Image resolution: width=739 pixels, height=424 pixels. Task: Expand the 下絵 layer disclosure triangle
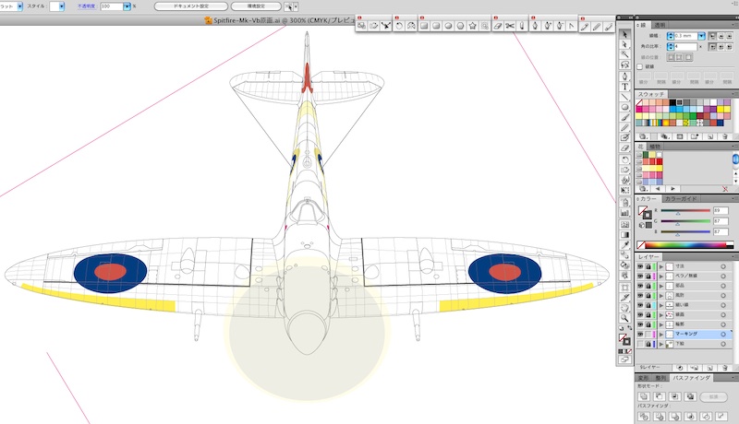pyautogui.click(x=660, y=344)
